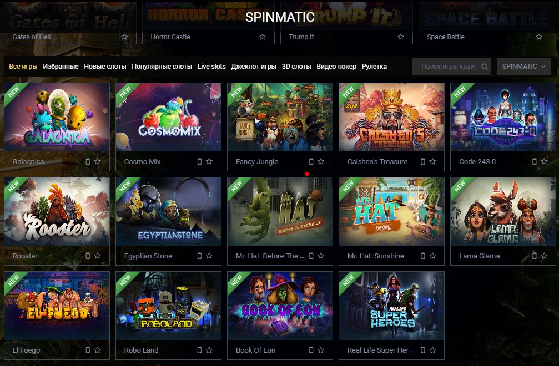Click the star icon for Horror Castle
Screen dimensions: 559x366
click(x=263, y=37)
